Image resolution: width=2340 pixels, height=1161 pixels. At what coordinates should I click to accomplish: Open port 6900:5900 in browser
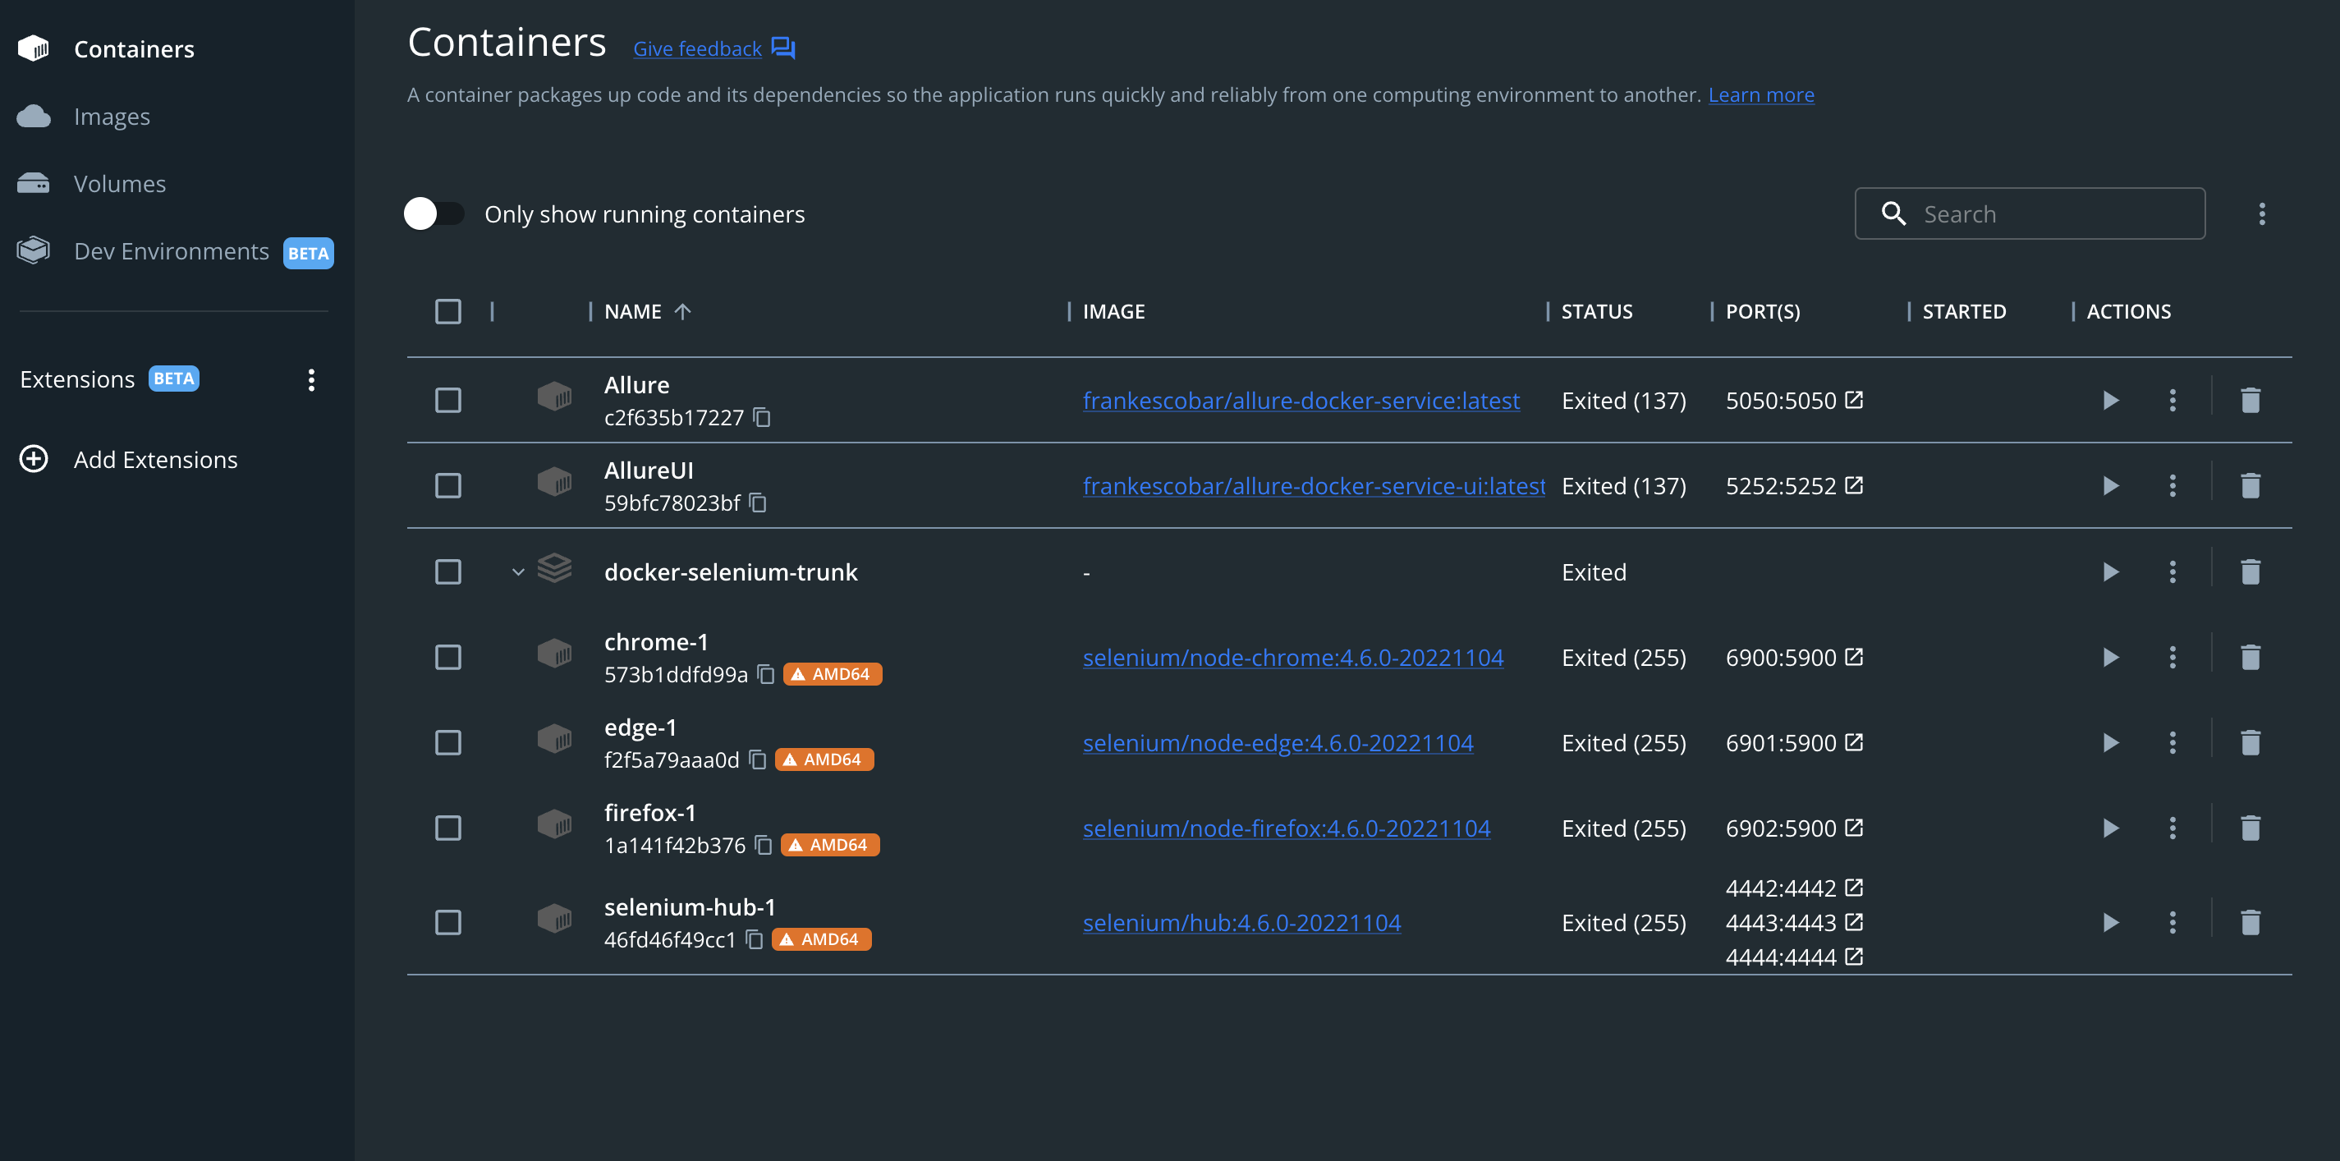coord(1854,657)
